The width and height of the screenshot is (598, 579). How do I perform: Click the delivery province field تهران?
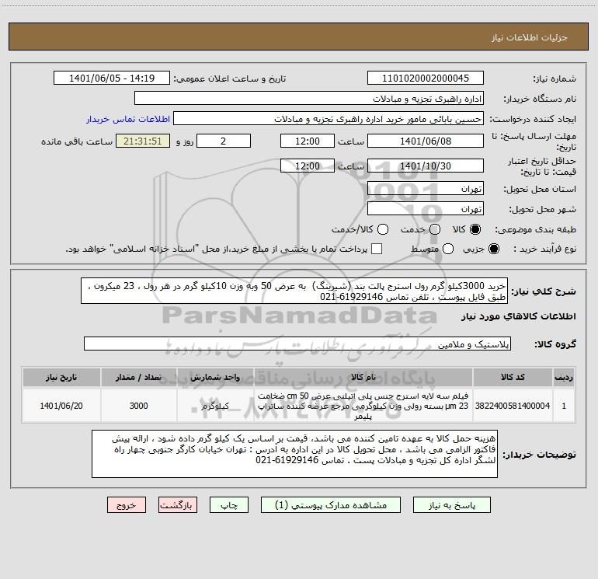coord(426,189)
